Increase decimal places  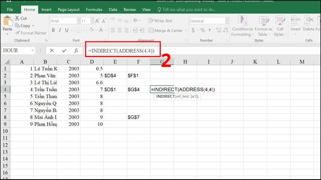point(219,30)
